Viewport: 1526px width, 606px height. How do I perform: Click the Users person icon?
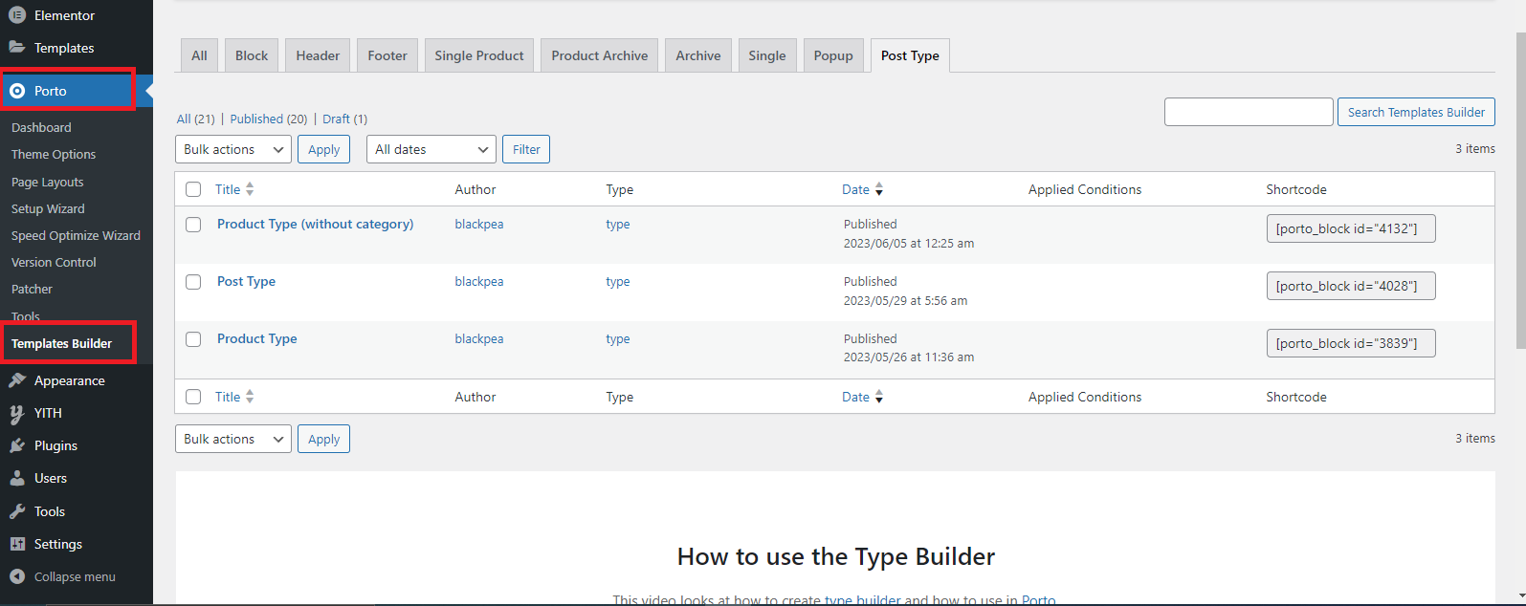coord(17,478)
